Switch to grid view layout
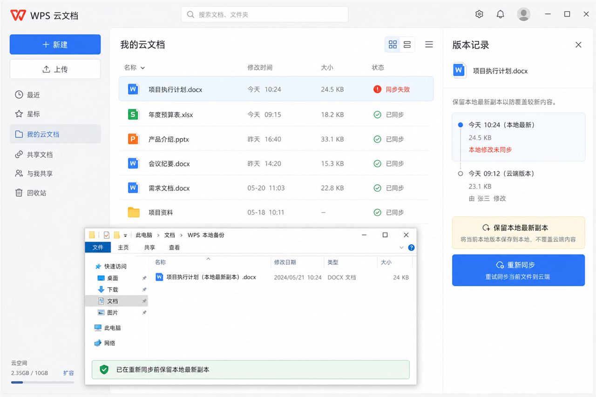596x397 pixels. [x=393, y=44]
